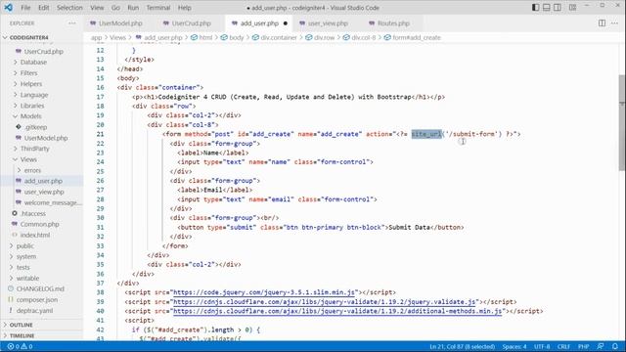Screen dimensions: 626x352
Task: Open .gitkeep file in Models
Action: [x=35, y=127]
